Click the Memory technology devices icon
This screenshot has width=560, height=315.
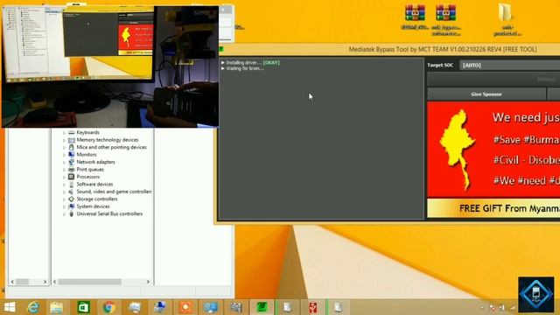(x=72, y=140)
